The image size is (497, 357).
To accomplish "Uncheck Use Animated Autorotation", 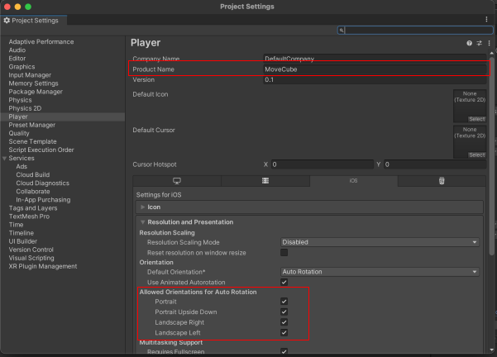I will (284, 282).
